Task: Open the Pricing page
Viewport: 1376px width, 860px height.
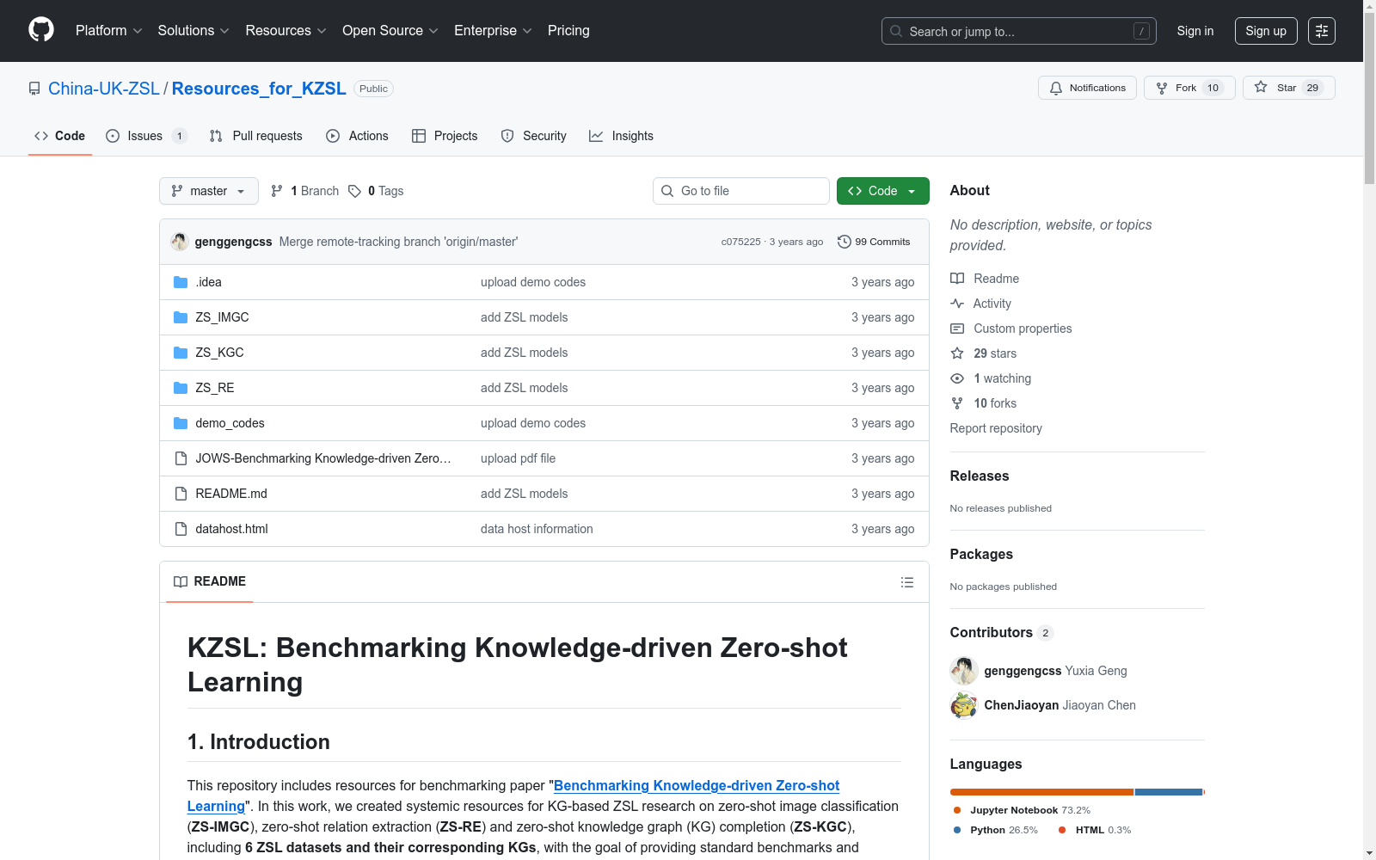Action: point(568,31)
